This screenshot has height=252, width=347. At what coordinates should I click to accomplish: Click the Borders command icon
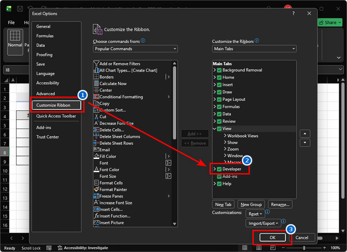[x=96, y=77]
